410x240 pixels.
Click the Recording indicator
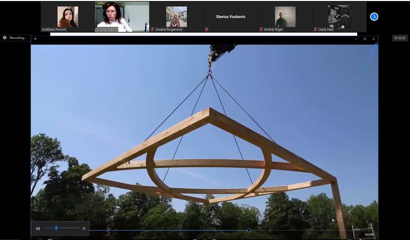pyautogui.click(x=15, y=38)
